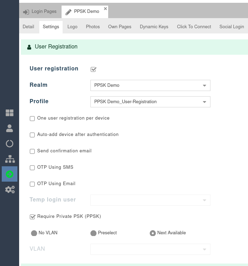Enable One user registration per device
Screen dimensions: 248x266
point(32,119)
